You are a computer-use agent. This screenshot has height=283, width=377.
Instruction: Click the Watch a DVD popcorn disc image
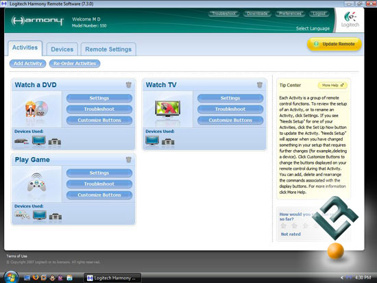37,109
